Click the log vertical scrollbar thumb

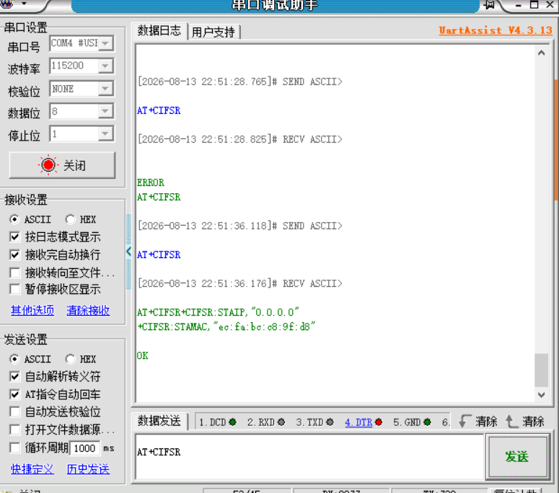click(541, 370)
